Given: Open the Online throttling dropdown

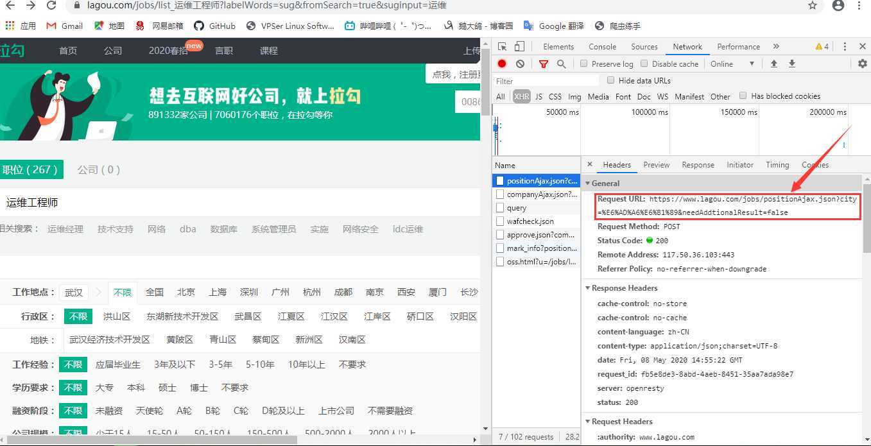Looking at the screenshot, I should point(733,64).
